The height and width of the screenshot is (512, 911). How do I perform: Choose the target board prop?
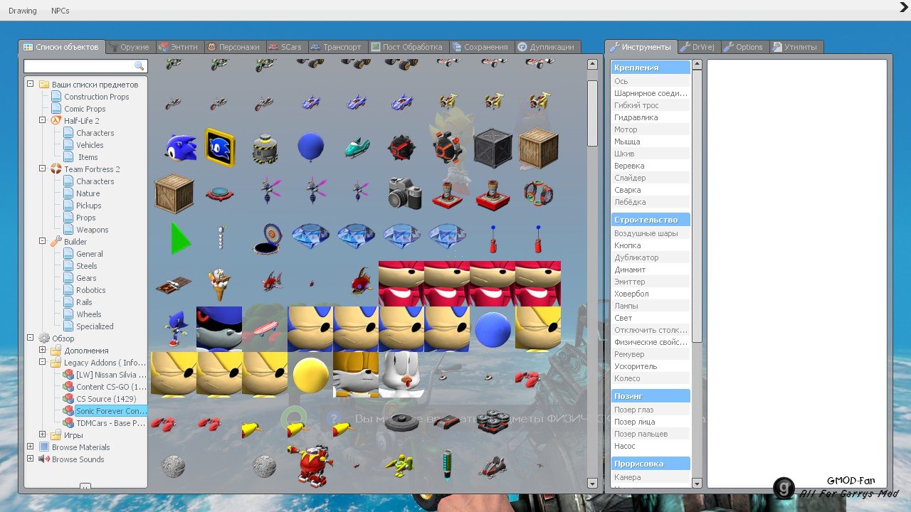click(x=267, y=239)
